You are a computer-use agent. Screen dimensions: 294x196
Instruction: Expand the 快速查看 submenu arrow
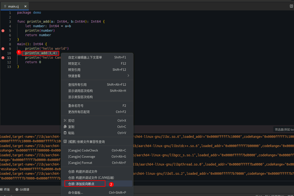coord(128,76)
